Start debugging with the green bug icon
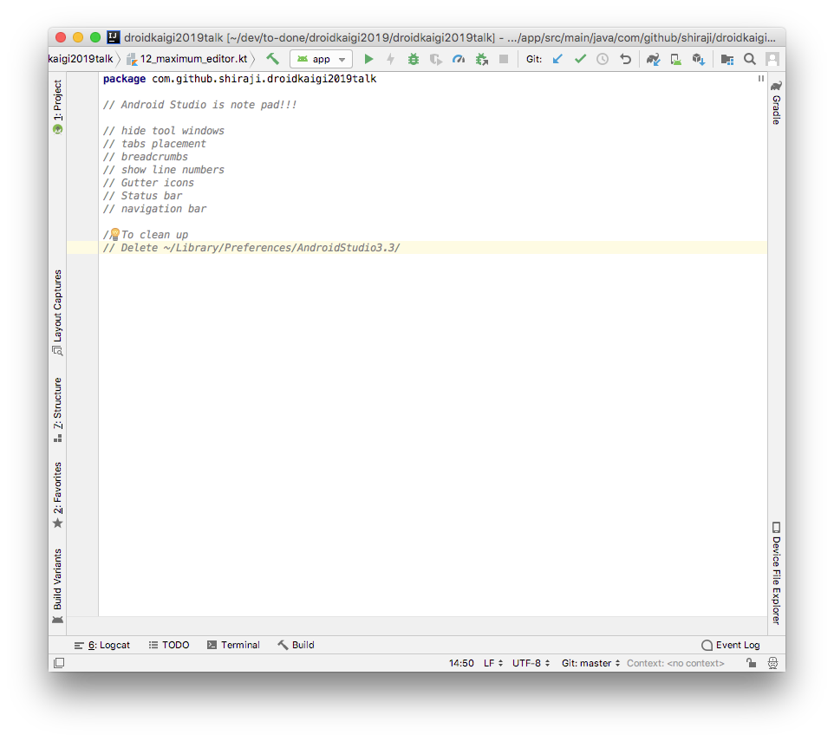The image size is (834, 741). point(414,59)
